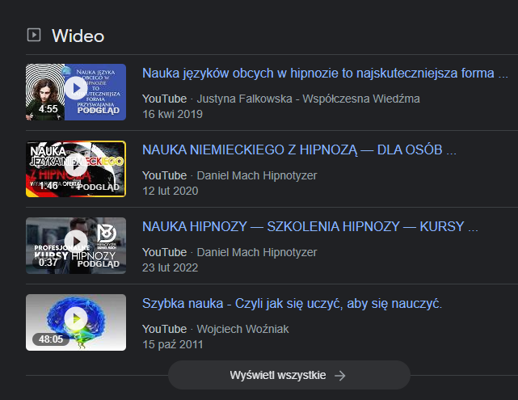Click the date 23 lut 2022
The image size is (518, 400).
tap(171, 267)
